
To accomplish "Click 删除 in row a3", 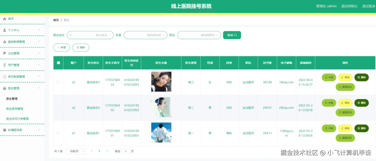I will point(361,77).
